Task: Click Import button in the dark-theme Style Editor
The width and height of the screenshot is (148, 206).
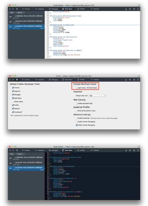Action: click(20, 154)
